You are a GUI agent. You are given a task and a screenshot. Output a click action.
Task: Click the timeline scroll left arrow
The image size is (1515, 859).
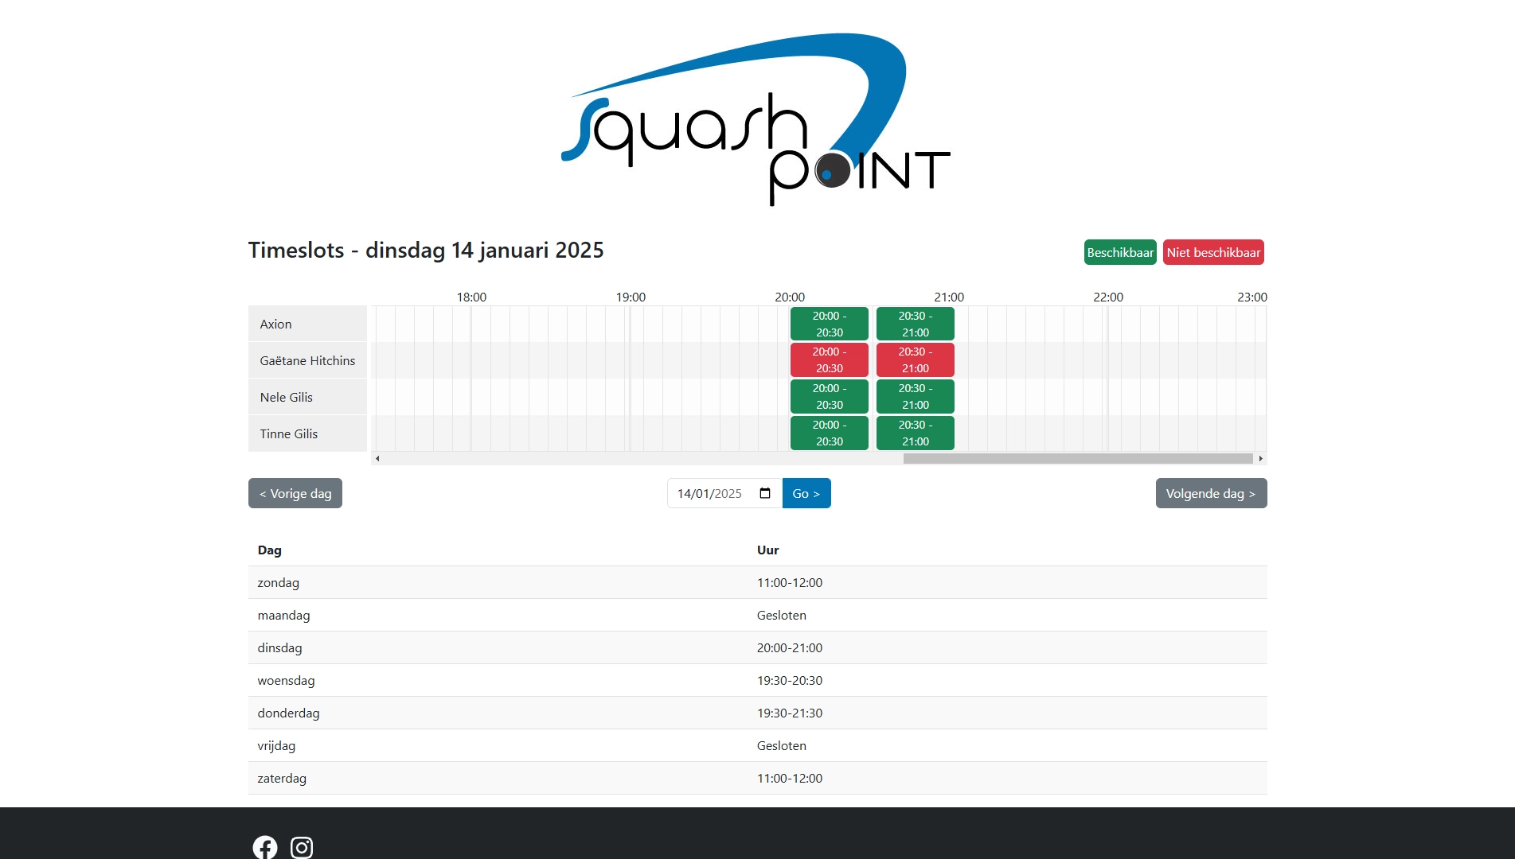tap(377, 458)
